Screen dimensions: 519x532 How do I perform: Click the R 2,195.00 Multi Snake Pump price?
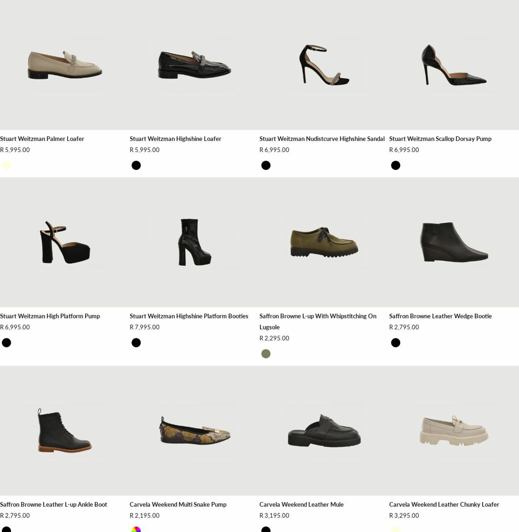coord(144,516)
